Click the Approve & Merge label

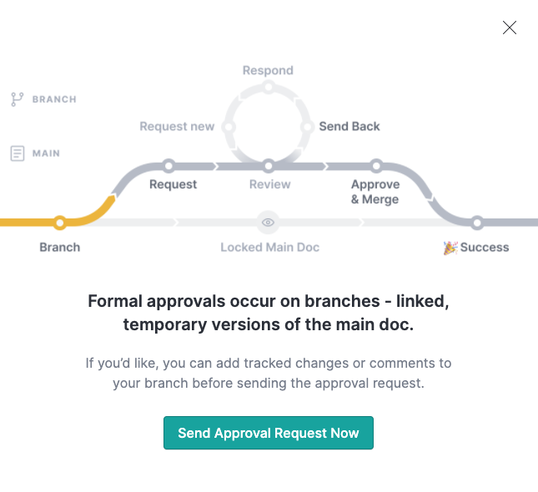pyautogui.click(x=375, y=192)
